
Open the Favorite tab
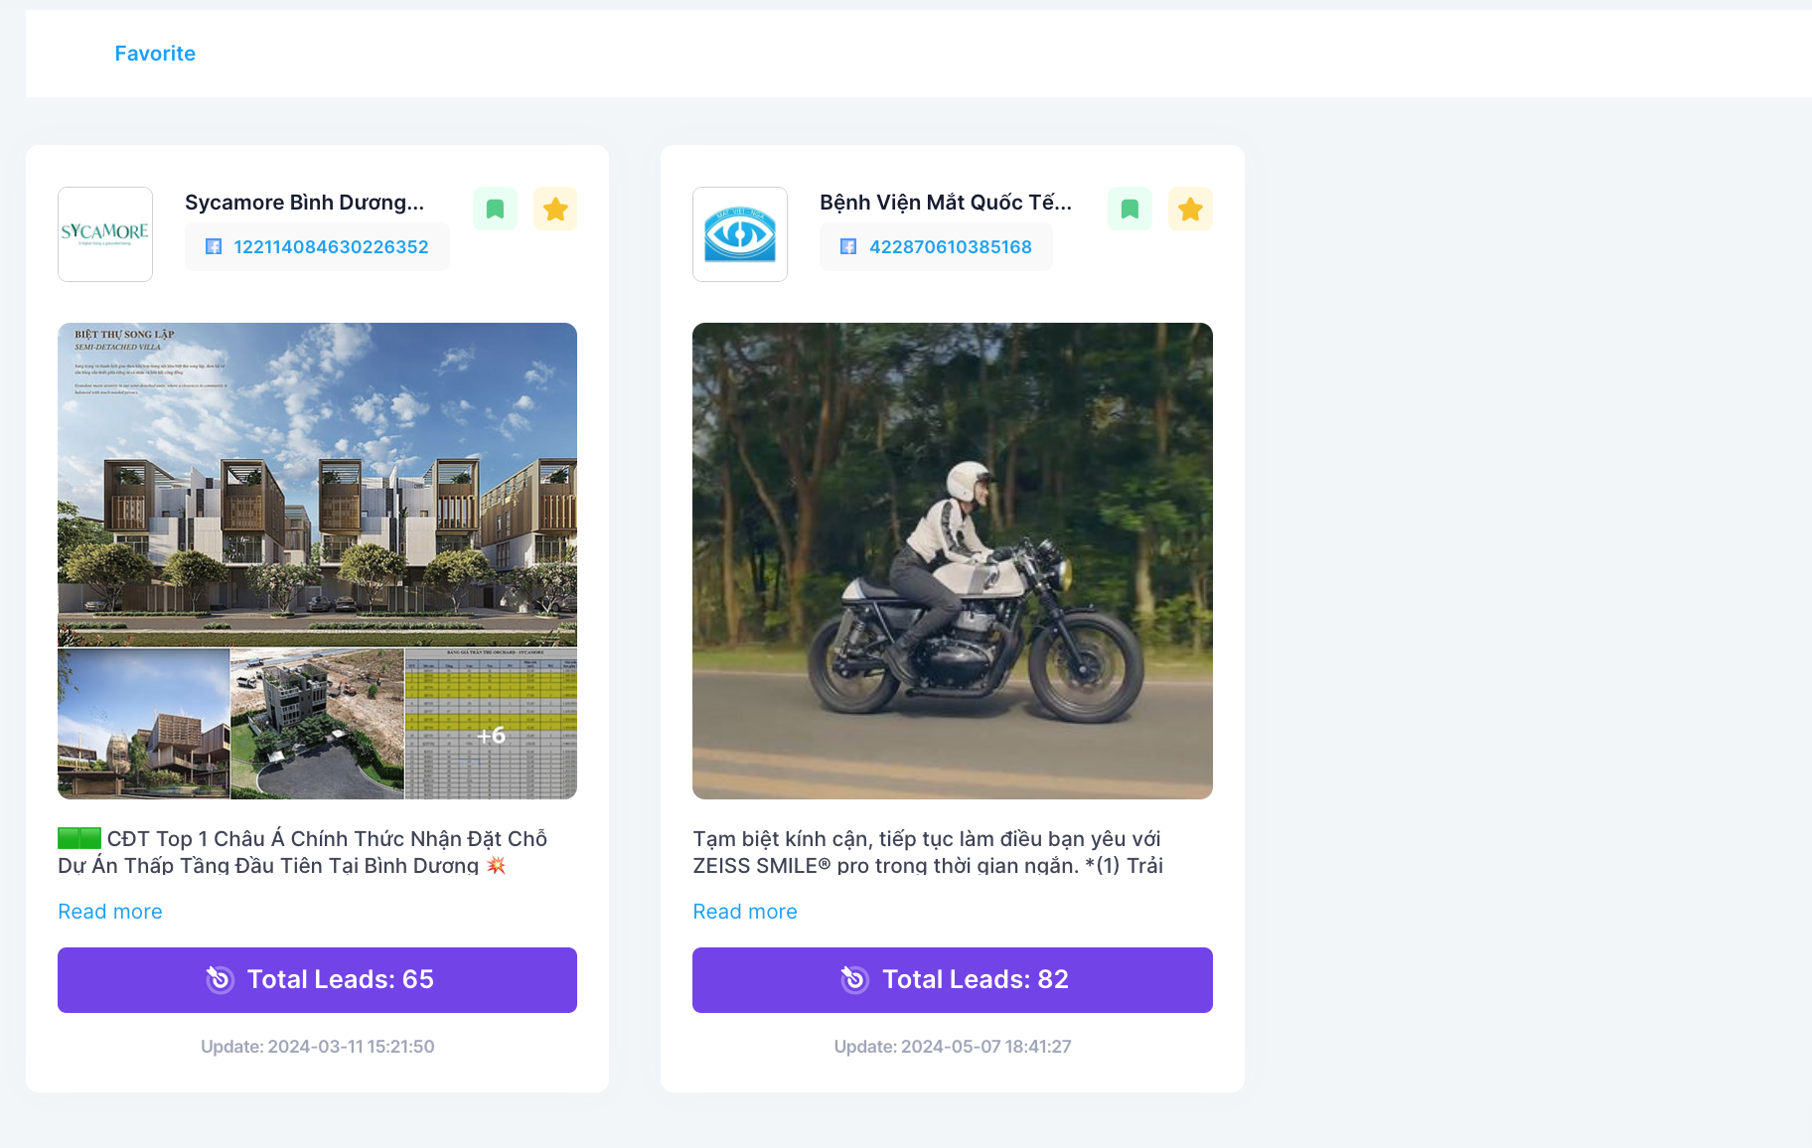click(155, 54)
